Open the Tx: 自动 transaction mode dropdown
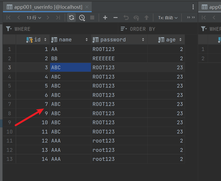 (x=168, y=18)
